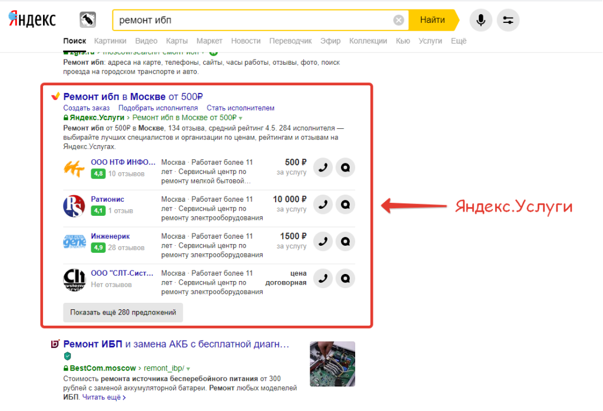Click the green verified shield badge
Image resolution: width=603 pixels, height=411 pixels.
point(67,356)
